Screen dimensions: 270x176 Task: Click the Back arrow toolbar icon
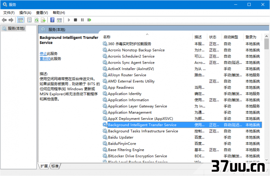pyautogui.click(x=4, y=20)
